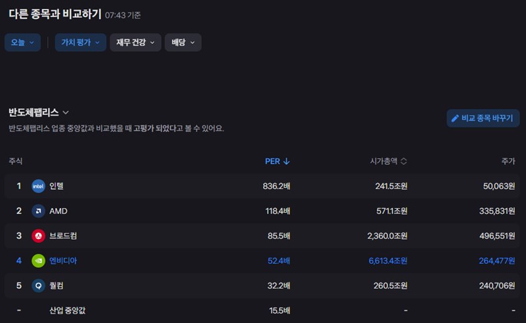Screen dimensions: 526x323
Task: Click the 주가 column header
Action: click(508, 161)
